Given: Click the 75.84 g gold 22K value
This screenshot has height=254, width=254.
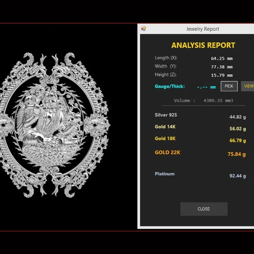Looking at the screenshot, I should (x=237, y=154).
